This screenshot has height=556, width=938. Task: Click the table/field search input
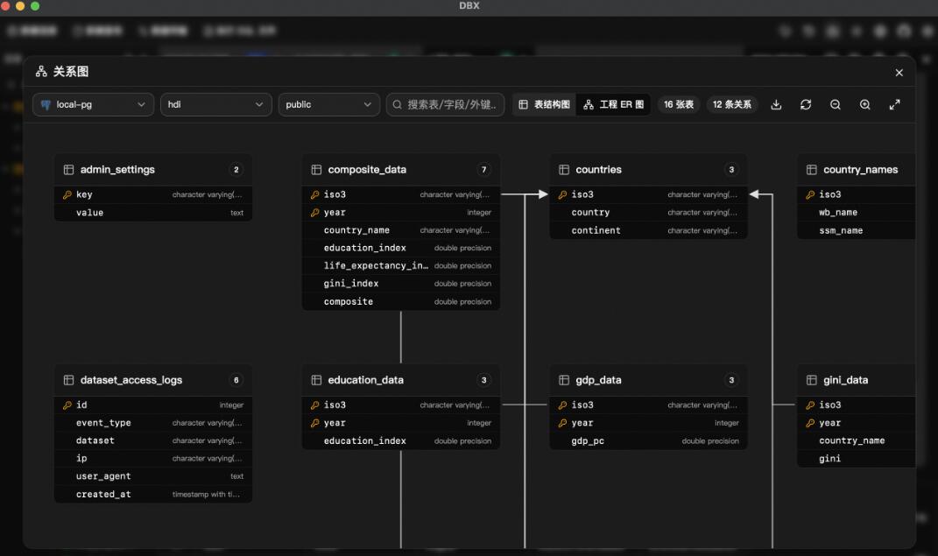coord(445,104)
